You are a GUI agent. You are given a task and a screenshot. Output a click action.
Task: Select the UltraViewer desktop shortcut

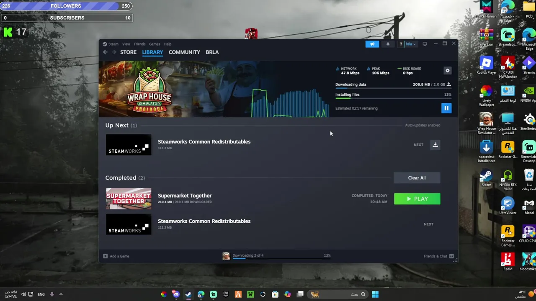(508, 206)
